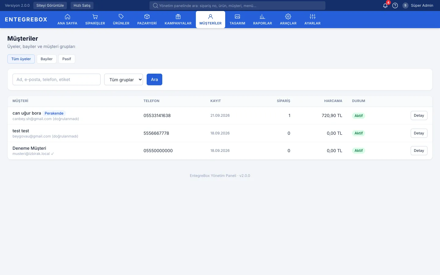Click the Perakende group badge
The width and height of the screenshot is (440, 275).
54,113
